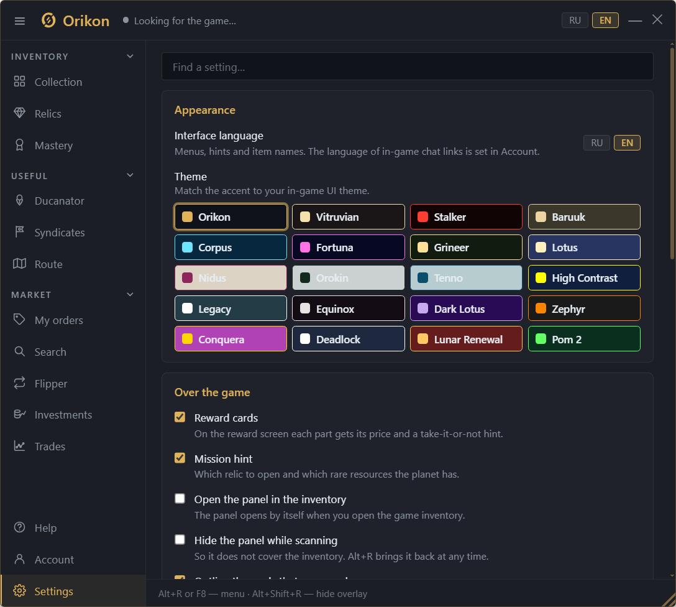Click the My orders tag icon

click(x=19, y=320)
